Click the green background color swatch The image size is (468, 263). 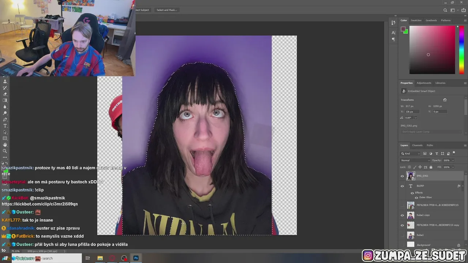(x=406, y=32)
